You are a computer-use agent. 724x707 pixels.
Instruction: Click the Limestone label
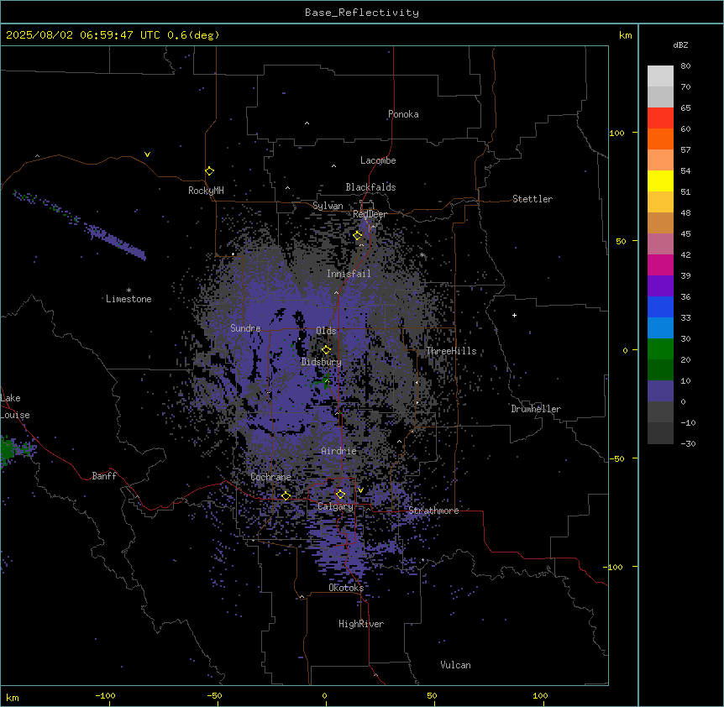pyautogui.click(x=129, y=299)
